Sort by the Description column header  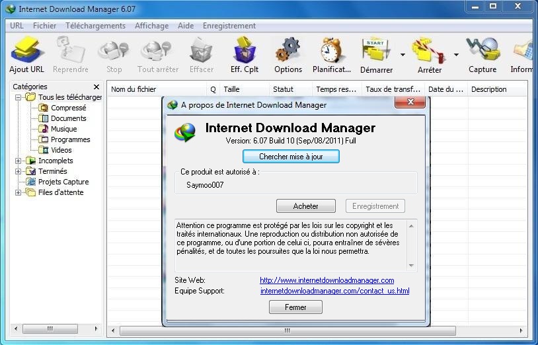497,89
